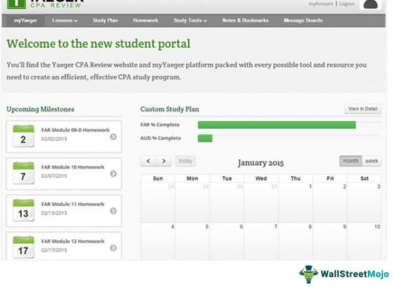
Task: Switch calendar to month view
Action: (x=351, y=161)
